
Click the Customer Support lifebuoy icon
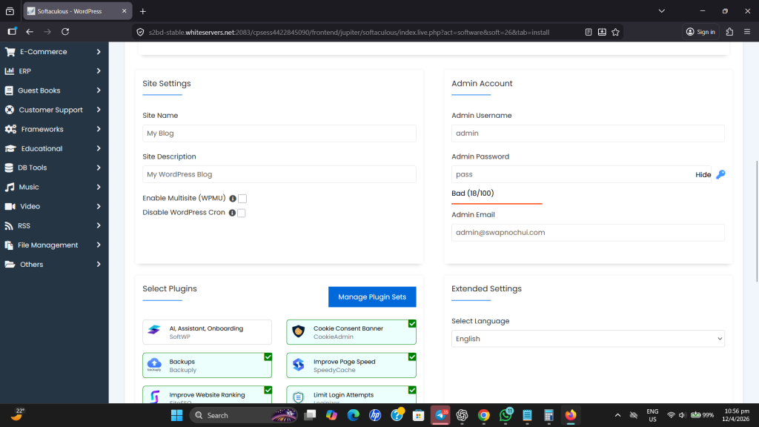[x=9, y=110]
